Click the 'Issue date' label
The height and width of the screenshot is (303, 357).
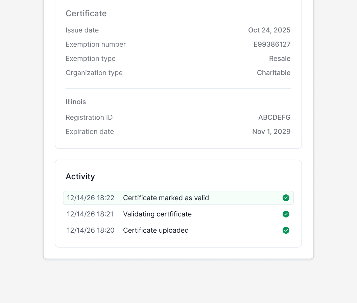[82, 30]
